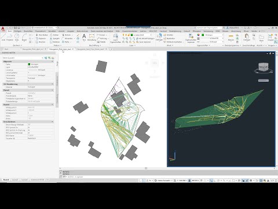The width and height of the screenshot is (278, 209).
Task: Close the active middle drawing tab
Action: click(x=73, y=49)
